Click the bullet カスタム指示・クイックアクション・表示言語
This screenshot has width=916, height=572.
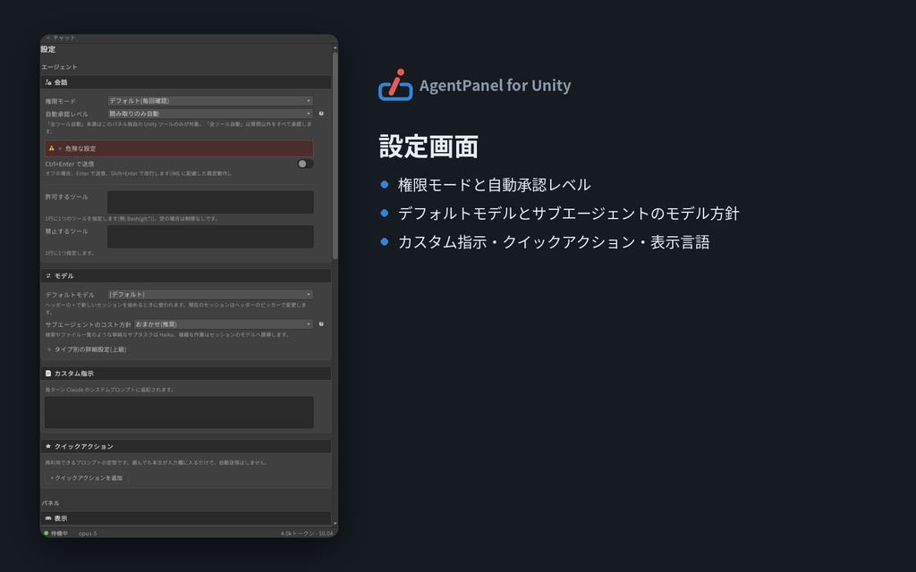coord(554,242)
